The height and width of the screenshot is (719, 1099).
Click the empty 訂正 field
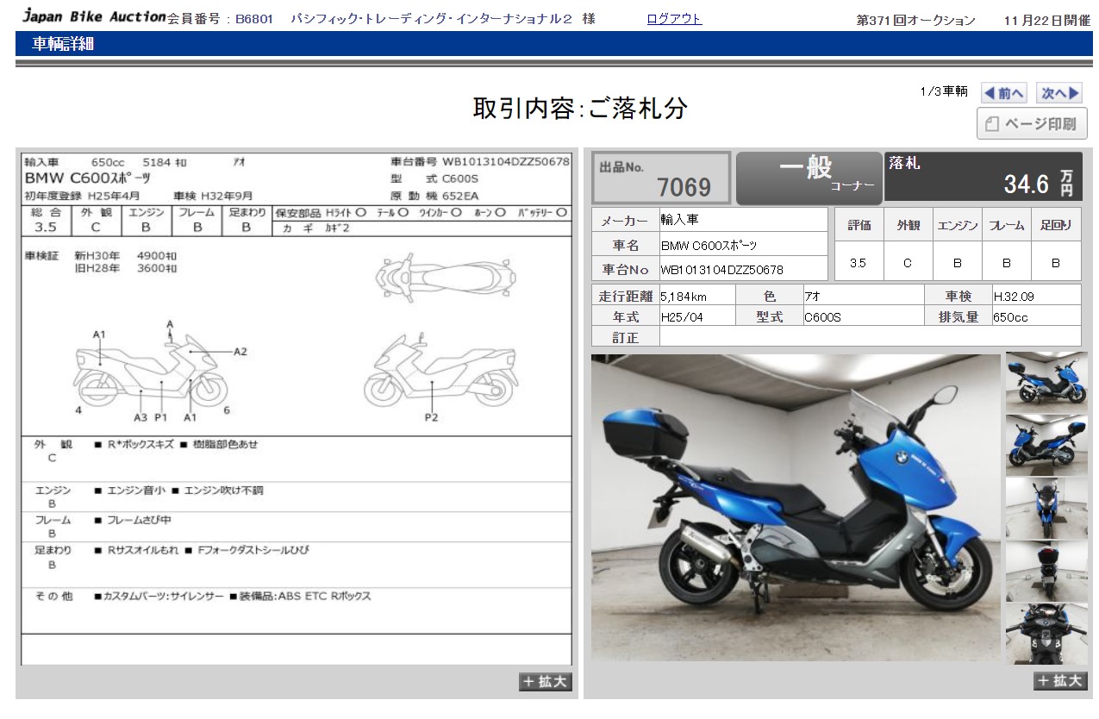(x=870, y=338)
